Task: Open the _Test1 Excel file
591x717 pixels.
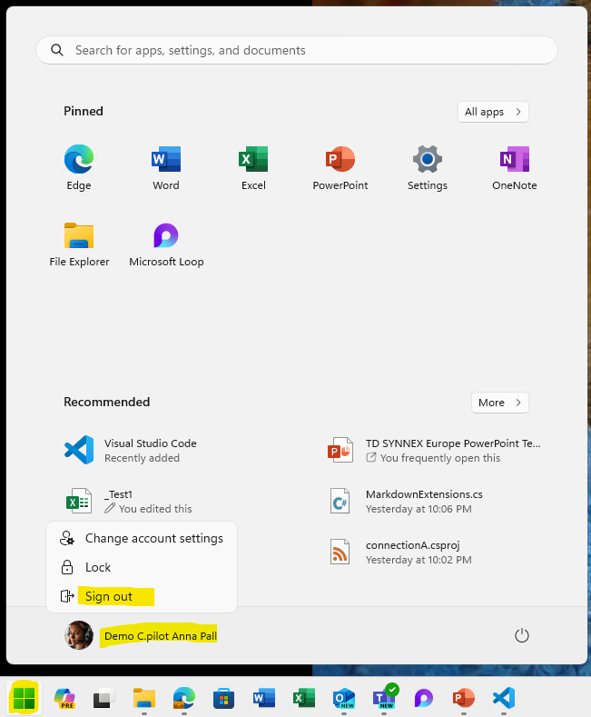Action: point(128,501)
